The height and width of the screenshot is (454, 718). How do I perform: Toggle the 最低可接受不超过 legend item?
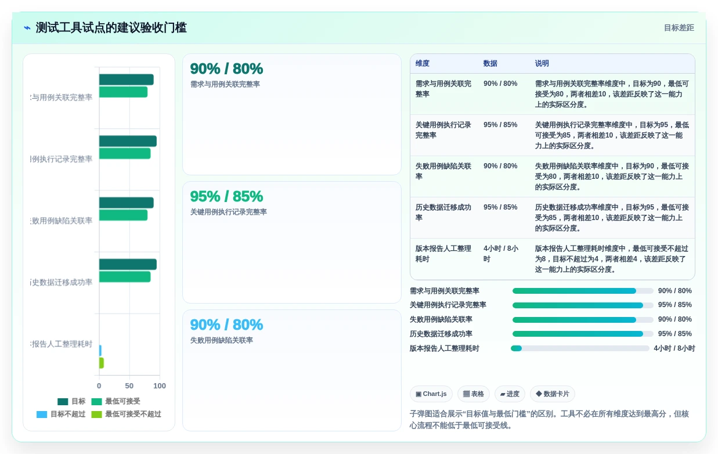tap(126, 414)
